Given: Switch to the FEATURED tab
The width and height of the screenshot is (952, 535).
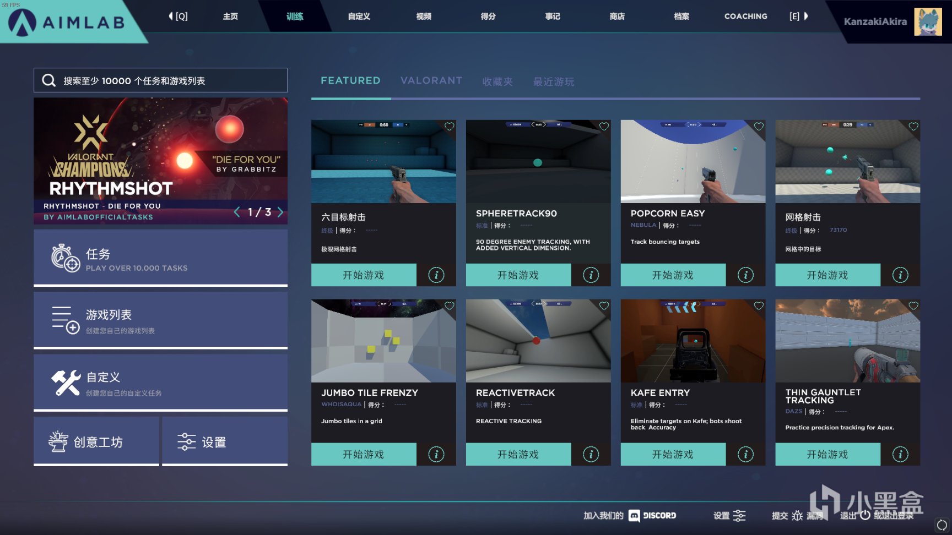Looking at the screenshot, I should 350,80.
